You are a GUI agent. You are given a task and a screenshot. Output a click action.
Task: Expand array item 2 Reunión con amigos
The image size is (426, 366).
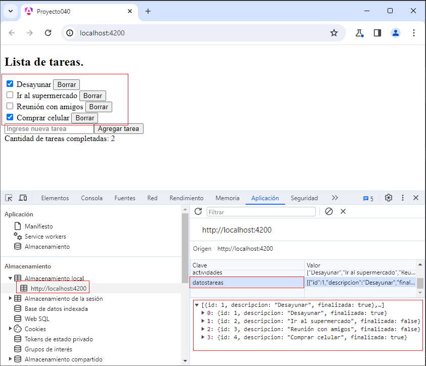point(203,329)
